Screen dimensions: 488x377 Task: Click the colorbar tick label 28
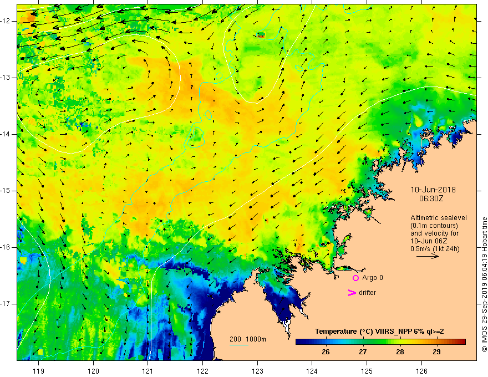click(400, 352)
